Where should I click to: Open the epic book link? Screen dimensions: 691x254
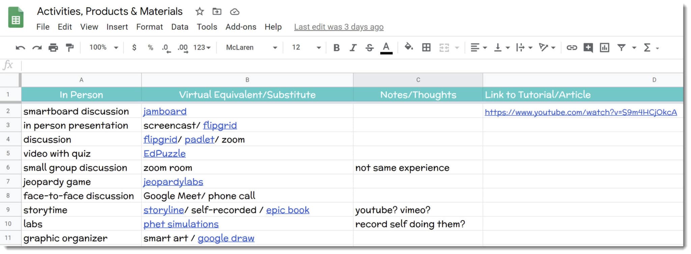click(287, 210)
